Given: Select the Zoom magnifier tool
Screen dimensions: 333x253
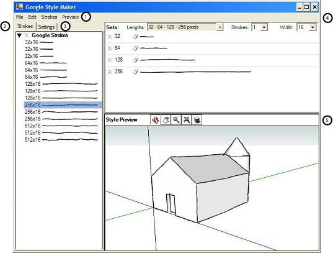Looking at the screenshot, I should click(176, 120).
